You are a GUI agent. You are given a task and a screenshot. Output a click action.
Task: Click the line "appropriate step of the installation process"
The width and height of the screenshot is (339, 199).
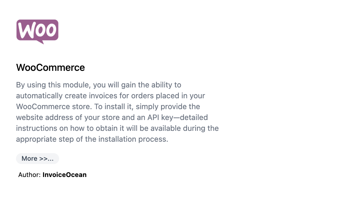tap(92, 139)
